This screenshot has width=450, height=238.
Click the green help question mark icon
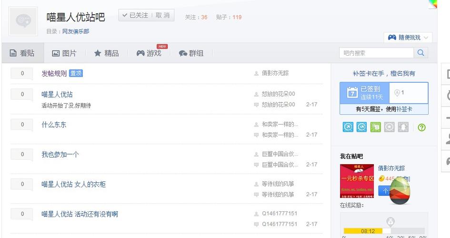(x=421, y=127)
